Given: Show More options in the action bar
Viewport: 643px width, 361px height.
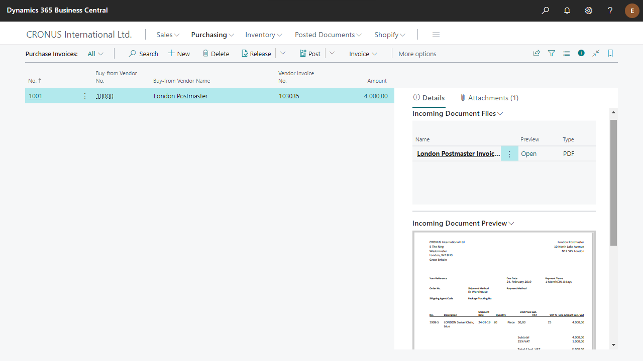Looking at the screenshot, I should [417, 54].
